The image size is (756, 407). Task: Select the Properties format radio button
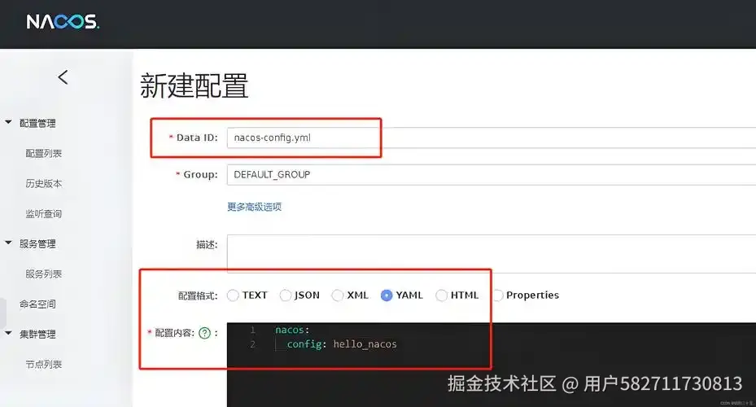tap(497, 295)
